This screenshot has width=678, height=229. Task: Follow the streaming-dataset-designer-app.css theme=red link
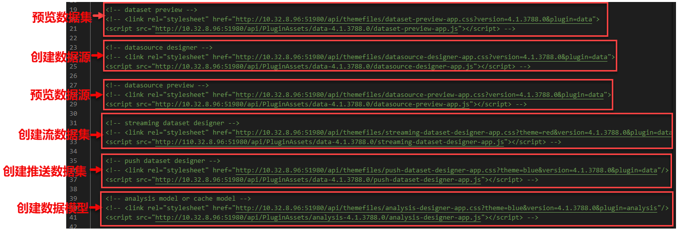click(454, 133)
